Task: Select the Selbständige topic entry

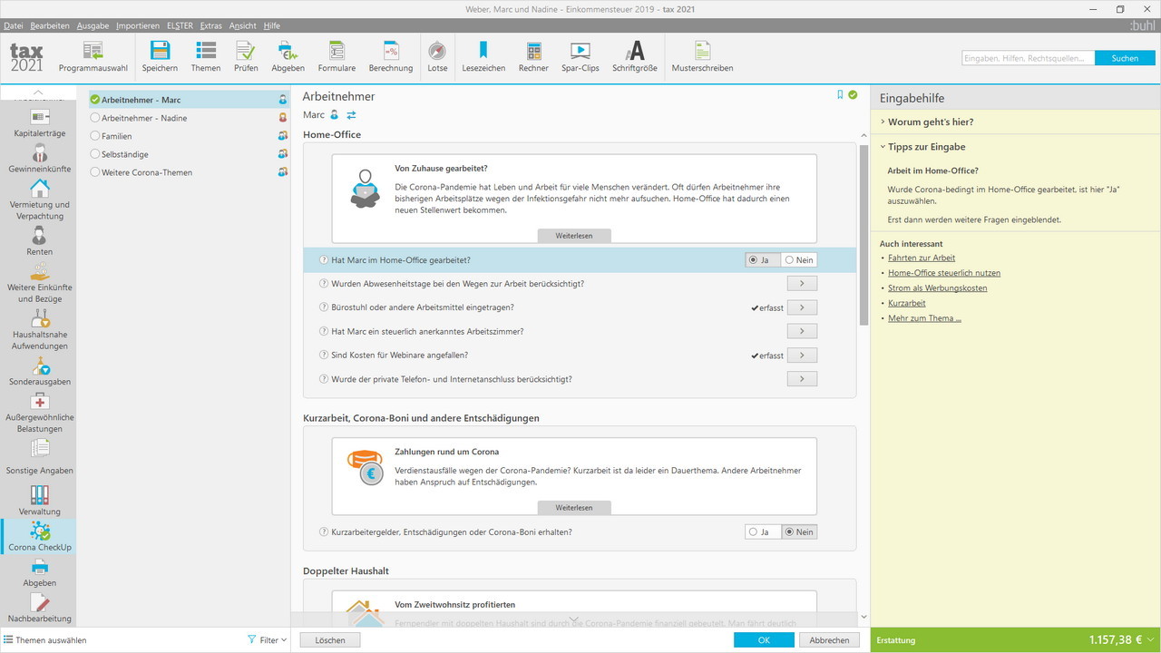Action: click(189, 154)
